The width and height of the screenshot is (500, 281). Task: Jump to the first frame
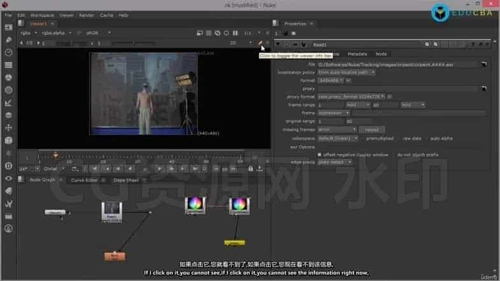pos(95,168)
